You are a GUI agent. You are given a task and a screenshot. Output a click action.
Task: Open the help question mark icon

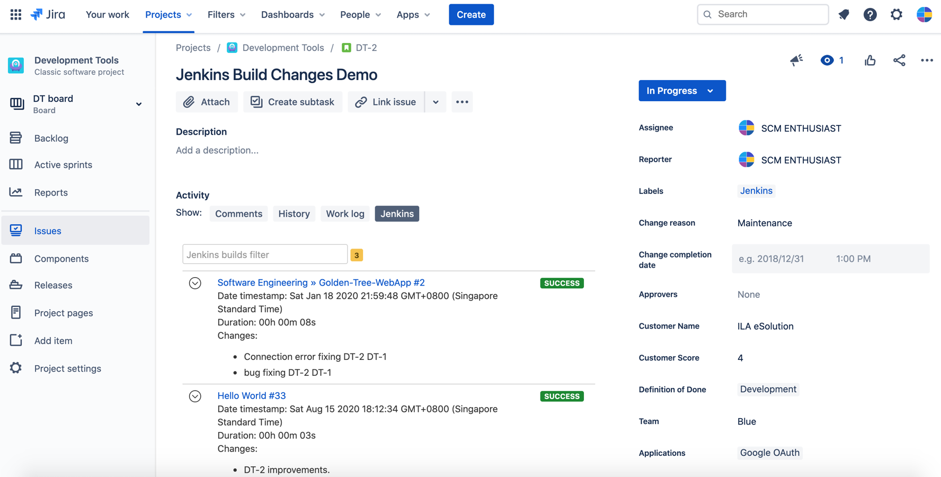pos(870,14)
